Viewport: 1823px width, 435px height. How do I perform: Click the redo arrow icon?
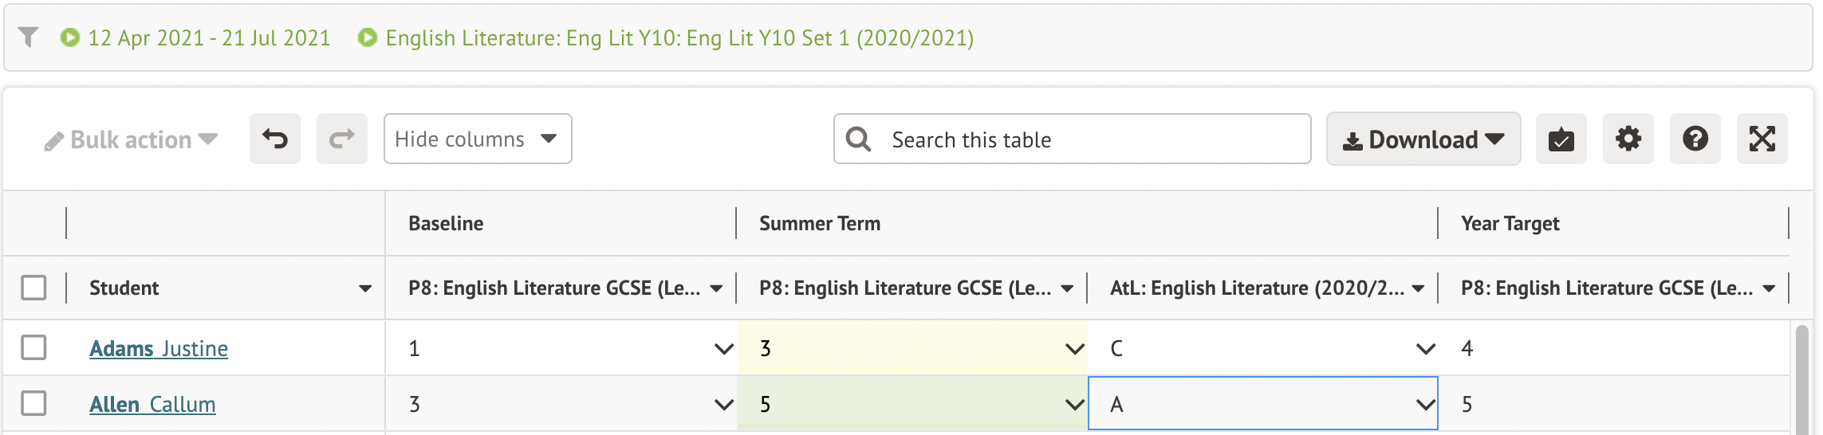point(342,139)
